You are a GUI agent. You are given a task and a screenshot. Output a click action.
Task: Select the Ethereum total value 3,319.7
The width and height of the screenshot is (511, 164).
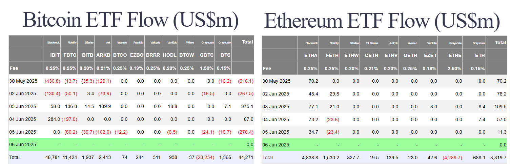coord(498,157)
